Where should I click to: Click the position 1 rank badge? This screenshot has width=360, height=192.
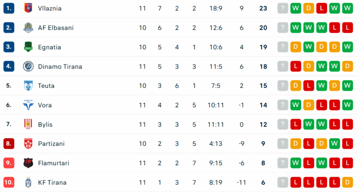point(9,8)
